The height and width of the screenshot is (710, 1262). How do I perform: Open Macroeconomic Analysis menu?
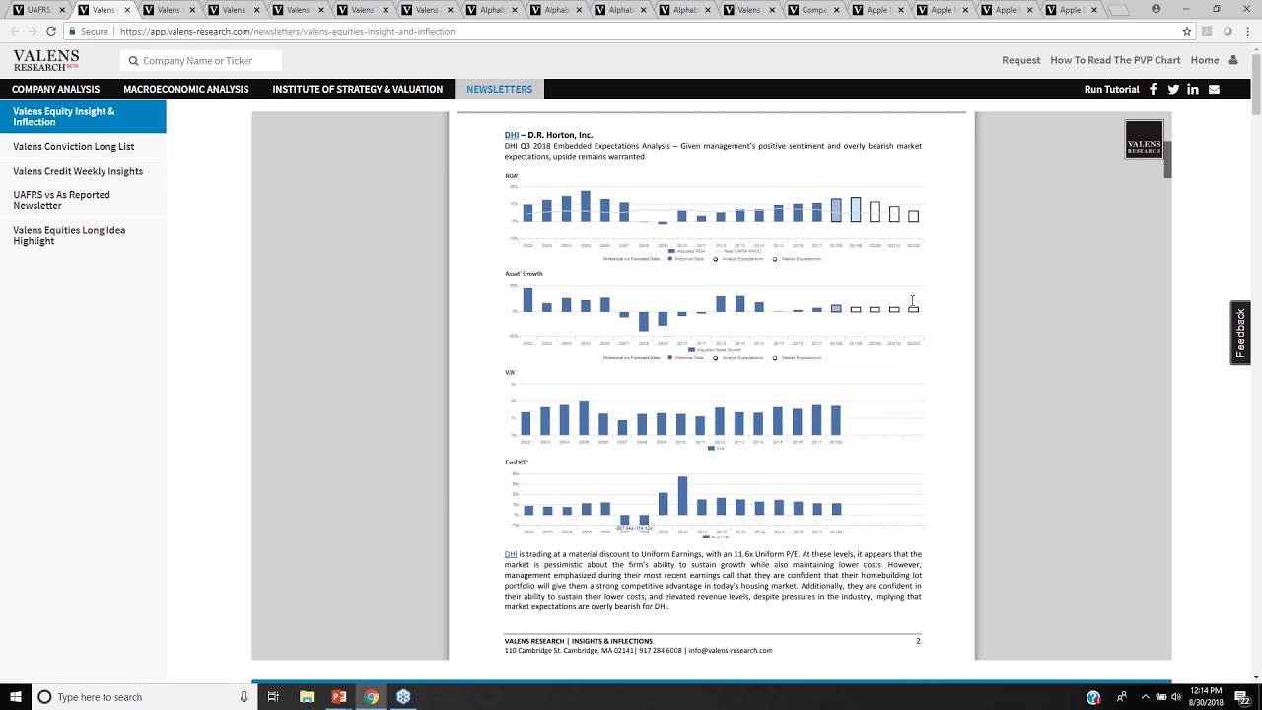coord(186,89)
